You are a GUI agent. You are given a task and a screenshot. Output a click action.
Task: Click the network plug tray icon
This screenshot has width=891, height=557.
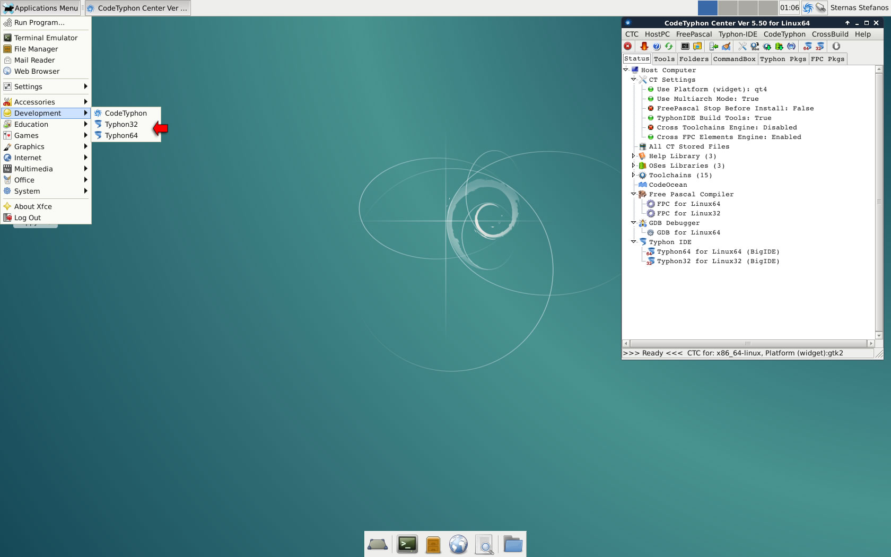click(821, 8)
